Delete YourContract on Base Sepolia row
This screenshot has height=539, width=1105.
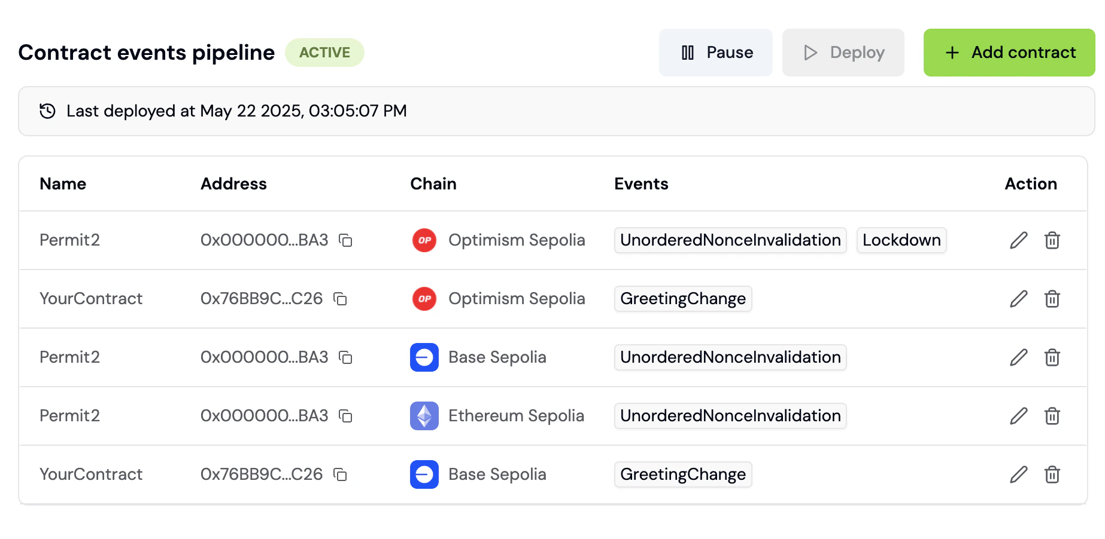coord(1052,474)
